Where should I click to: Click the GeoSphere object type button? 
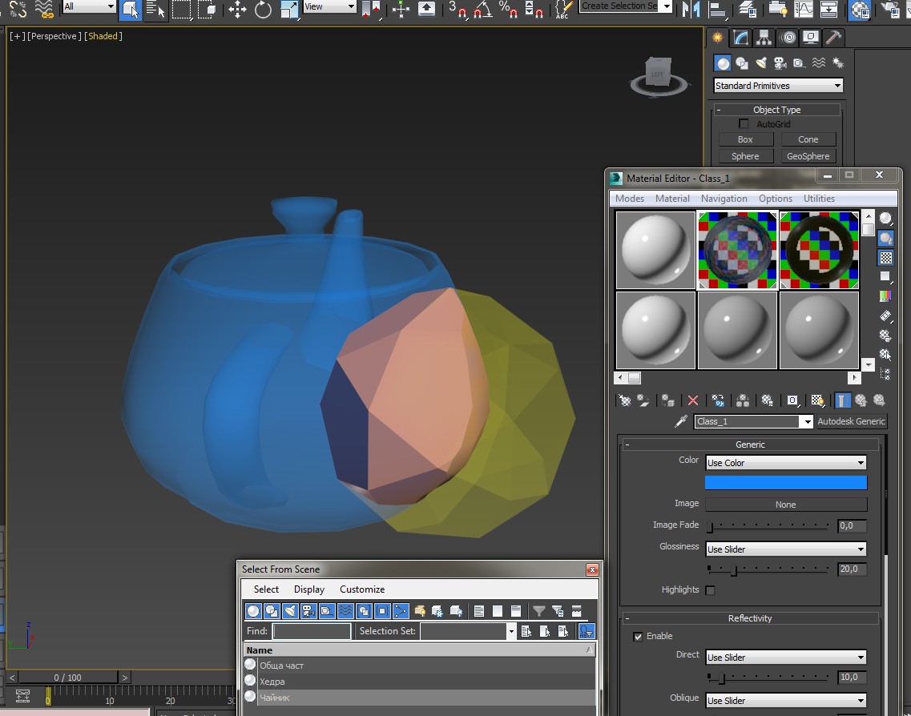pyautogui.click(x=808, y=156)
